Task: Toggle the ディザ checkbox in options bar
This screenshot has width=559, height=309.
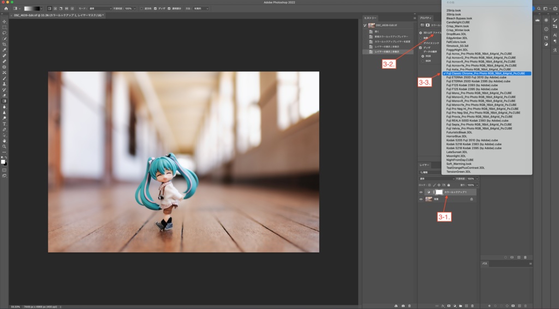Action: pos(155,9)
